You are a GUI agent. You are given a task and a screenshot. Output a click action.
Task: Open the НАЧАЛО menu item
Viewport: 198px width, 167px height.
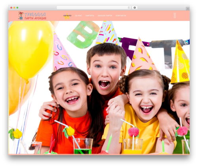(x=67, y=16)
